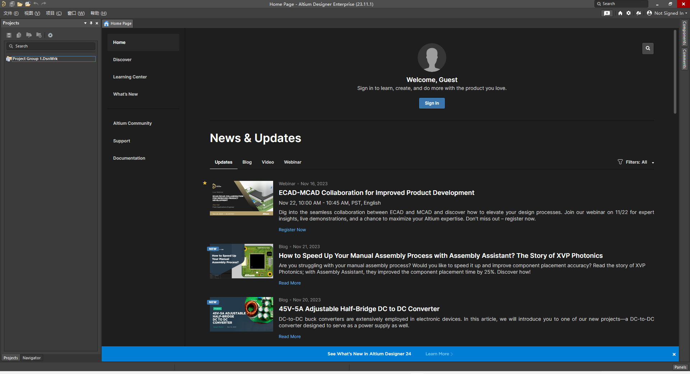Viewport: 690px width, 374px height.
Task: Click the Altium logo icon in the title bar
Action: pos(4,4)
